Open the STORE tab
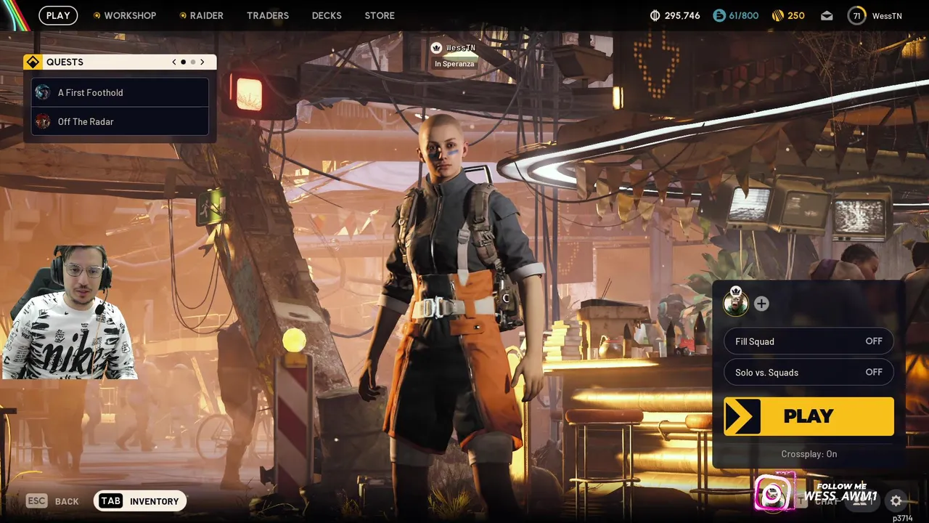This screenshot has width=929, height=523. (380, 15)
